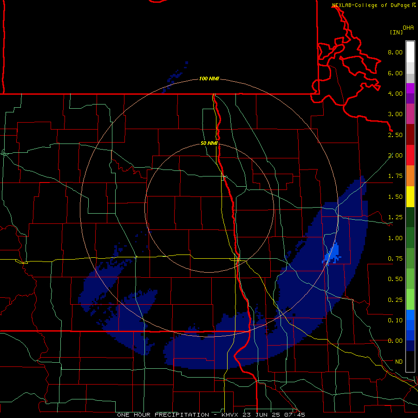Click the 1.00 legend value
The width and height of the screenshot is (418, 418).
(x=395, y=238)
